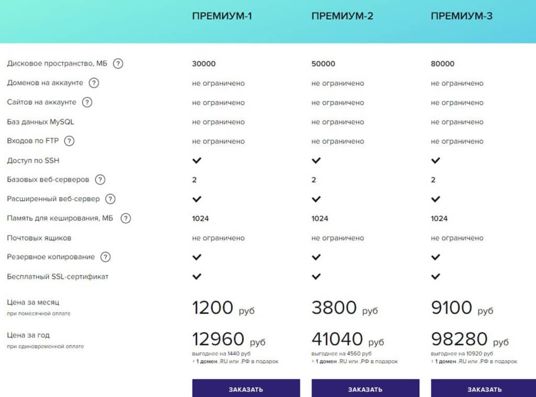The height and width of the screenshot is (397, 536).
Task: Select the ПРЕМИУМ-1 column heading
Action: [x=222, y=16]
